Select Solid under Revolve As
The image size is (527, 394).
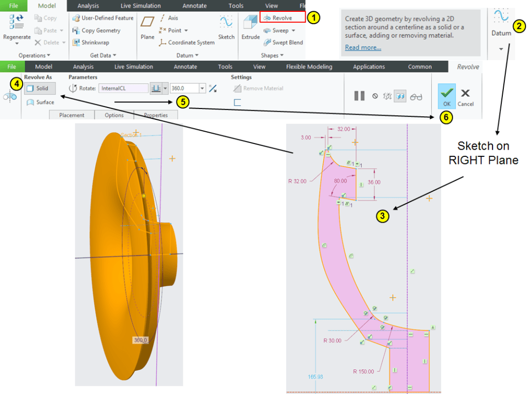[38, 88]
